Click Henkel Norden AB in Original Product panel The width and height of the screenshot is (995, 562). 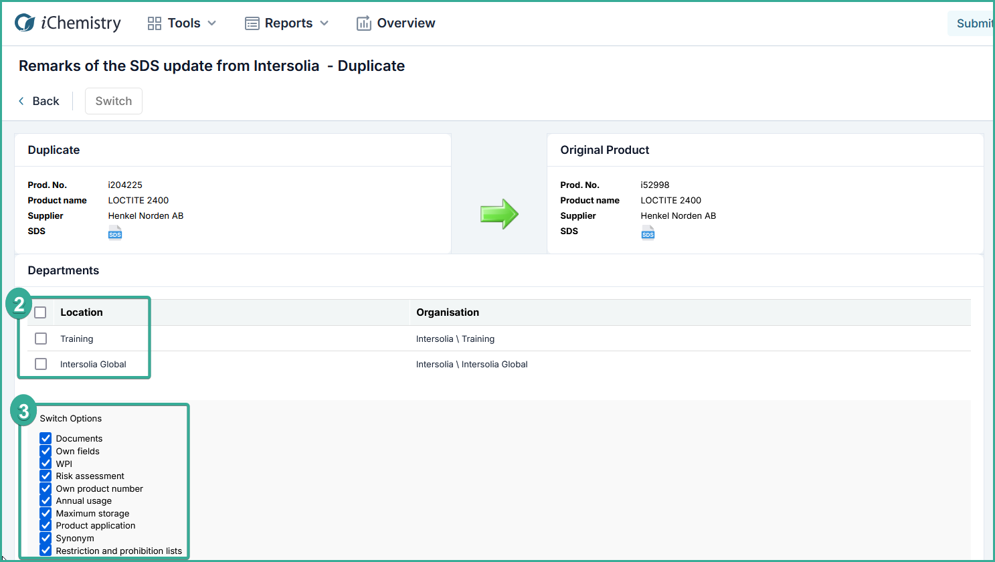click(679, 215)
